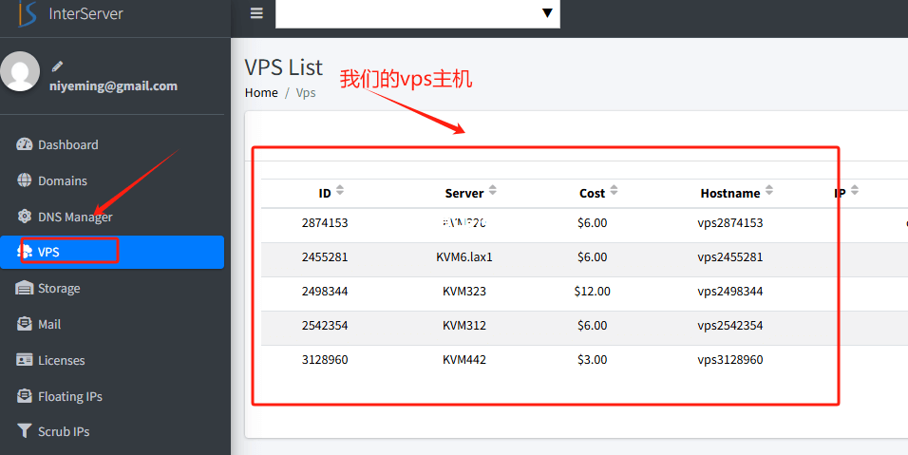908x455 pixels.
Task: Sort table by IP column arrows
Action: (855, 190)
